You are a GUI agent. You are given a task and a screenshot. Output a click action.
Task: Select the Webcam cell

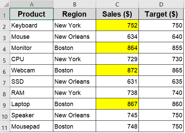32,70
